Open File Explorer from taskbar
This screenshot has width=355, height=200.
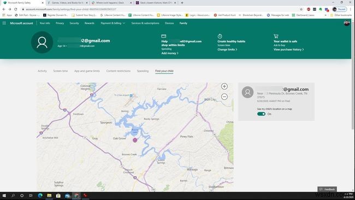pyautogui.click(x=49, y=196)
